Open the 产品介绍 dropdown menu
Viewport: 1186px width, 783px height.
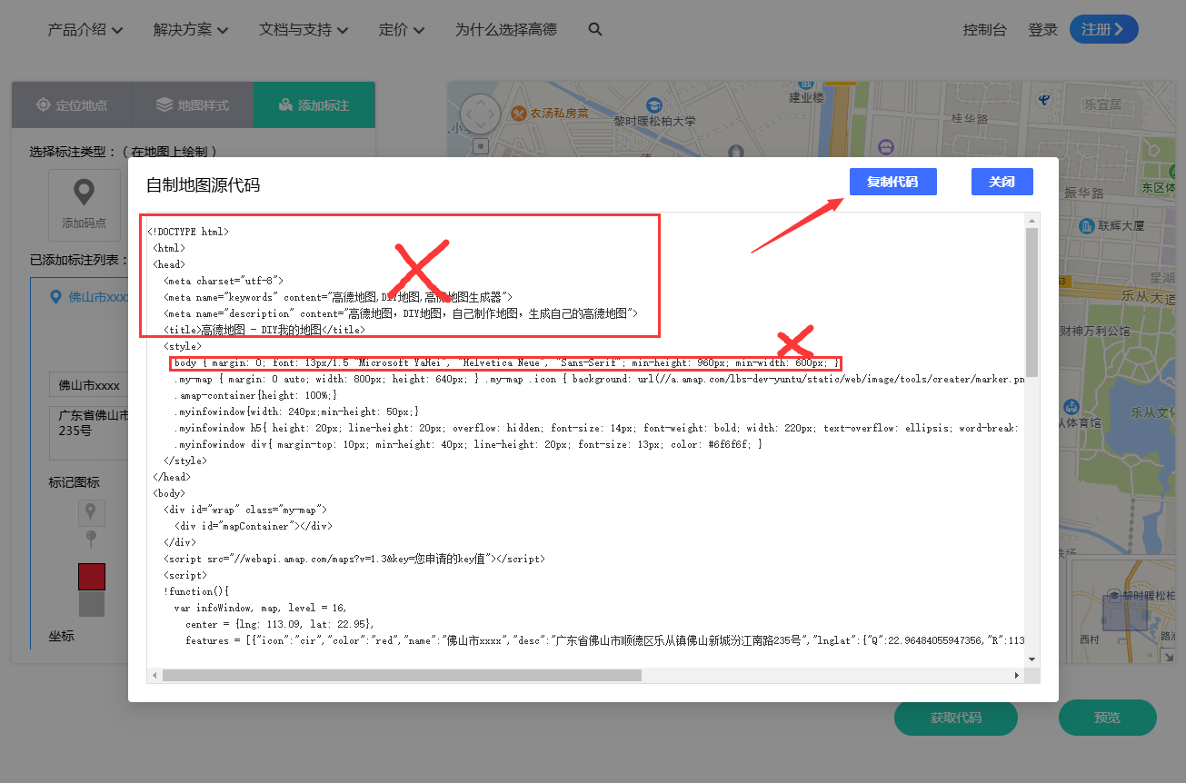(x=85, y=29)
